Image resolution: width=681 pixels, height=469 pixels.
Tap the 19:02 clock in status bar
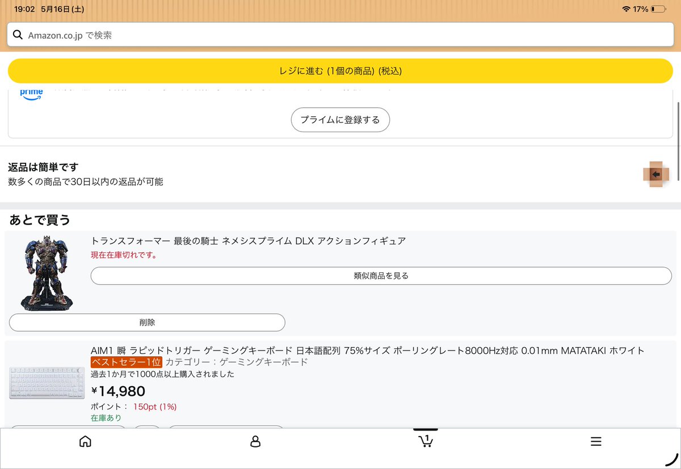(24, 9)
